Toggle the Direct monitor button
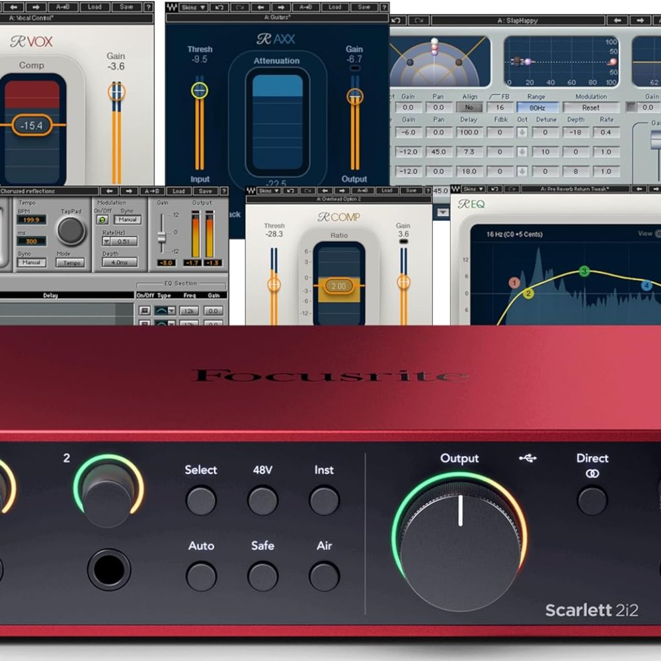The height and width of the screenshot is (661, 661). 592,500
